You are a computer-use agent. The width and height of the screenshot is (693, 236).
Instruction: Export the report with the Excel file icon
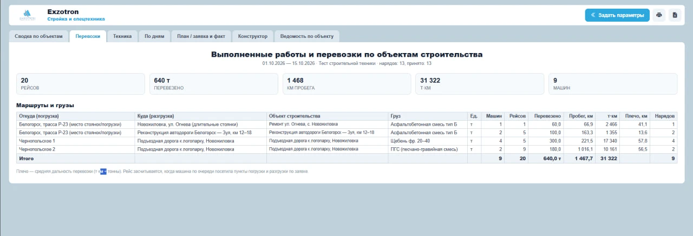[x=675, y=15]
